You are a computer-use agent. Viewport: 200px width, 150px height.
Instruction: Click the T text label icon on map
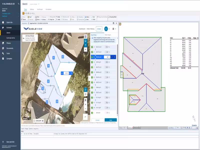[85, 45]
